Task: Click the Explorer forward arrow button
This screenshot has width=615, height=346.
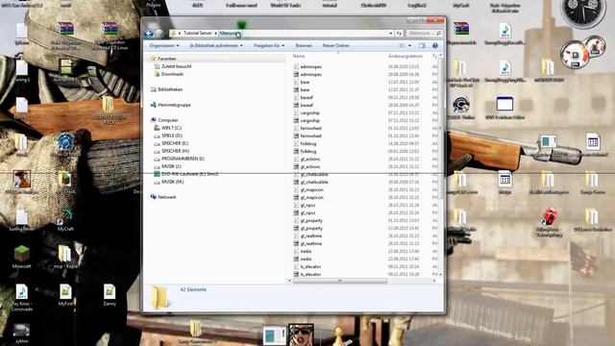Action: pos(159,34)
